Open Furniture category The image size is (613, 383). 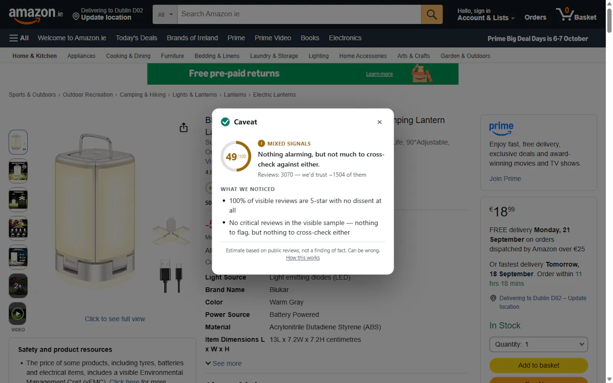172,56
